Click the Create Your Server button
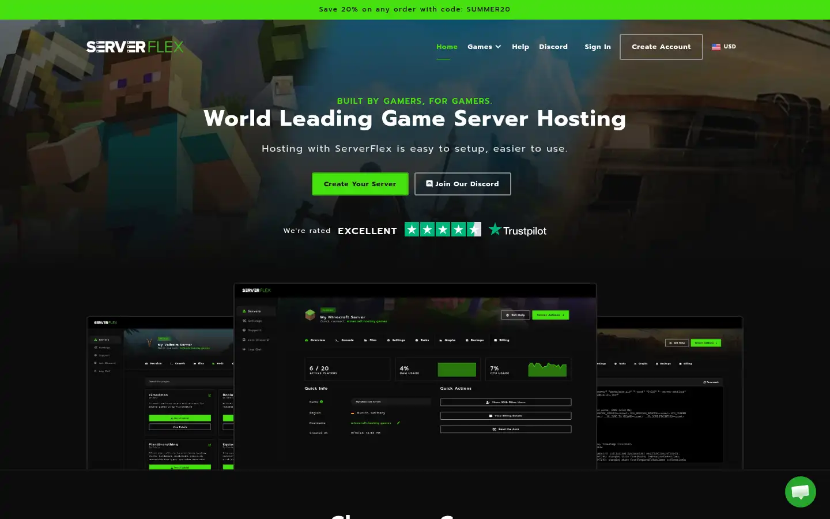Viewport: 830px width, 519px height. tap(360, 184)
